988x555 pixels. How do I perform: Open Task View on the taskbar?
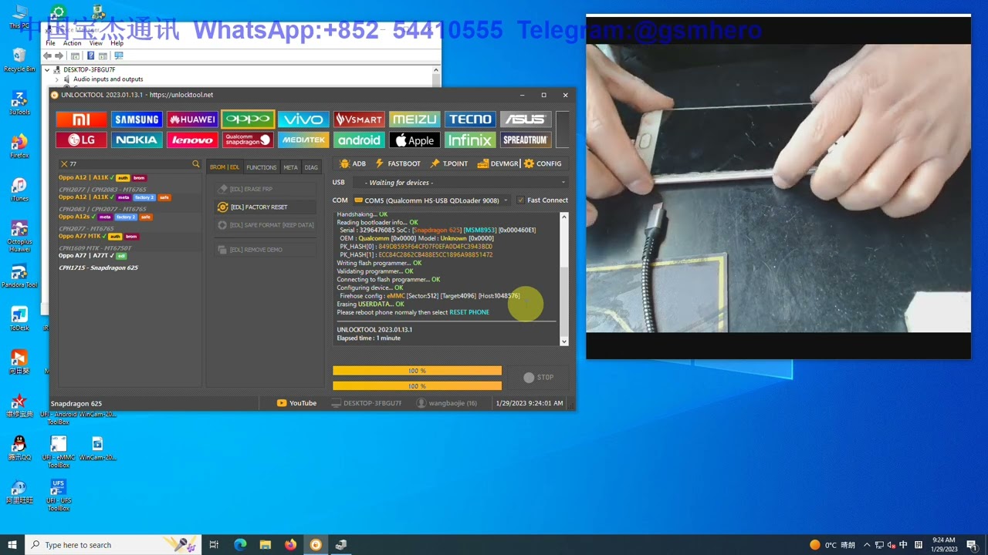[215, 545]
